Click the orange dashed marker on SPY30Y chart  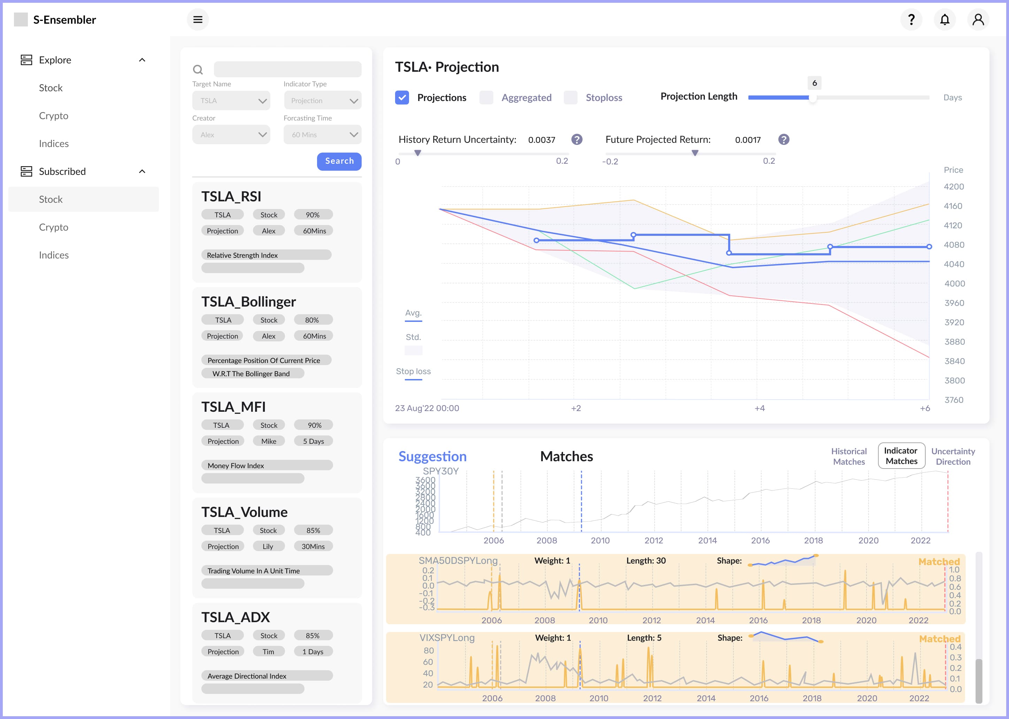pyautogui.click(x=494, y=502)
